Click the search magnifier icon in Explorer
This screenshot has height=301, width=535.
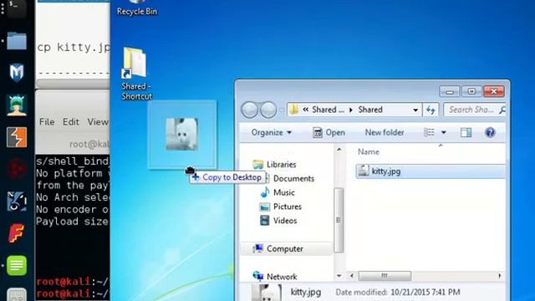point(502,110)
